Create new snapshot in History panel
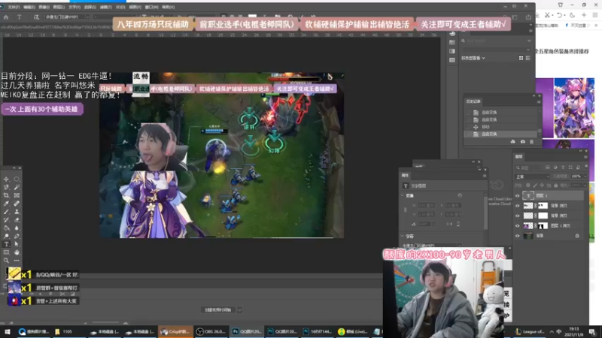The height and width of the screenshot is (338, 602). click(522, 142)
